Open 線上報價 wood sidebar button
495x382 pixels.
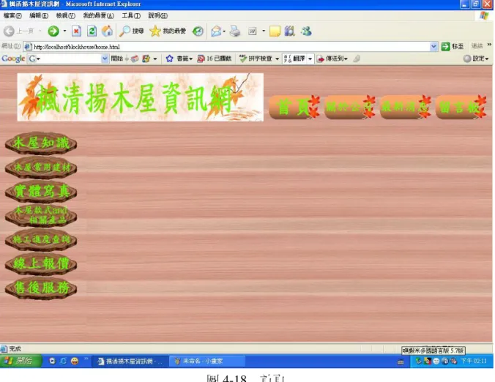tap(41, 263)
